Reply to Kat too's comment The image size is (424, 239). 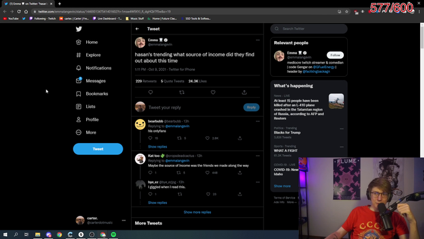[x=150, y=173]
